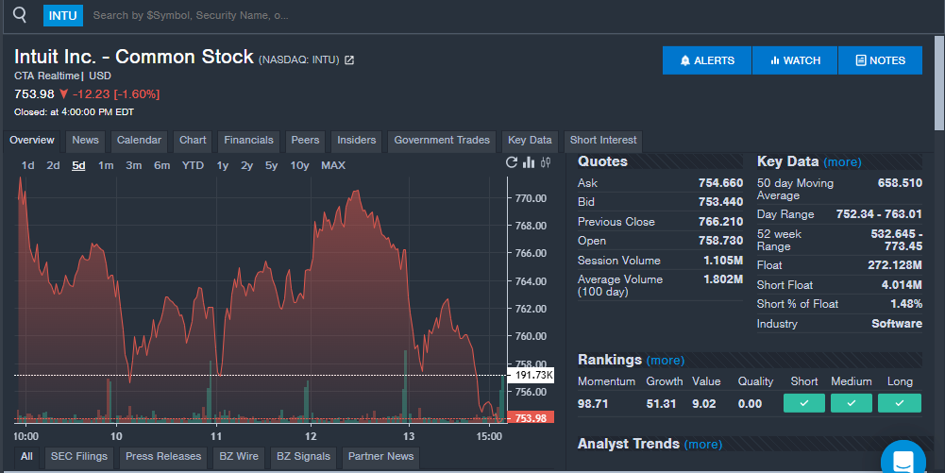Open Key Data more link
The image size is (945, 473).
point(842,162)
